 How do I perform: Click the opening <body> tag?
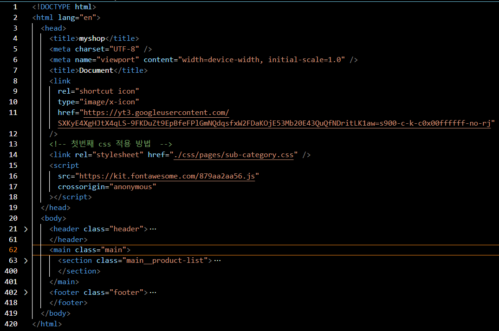[53, 218]
